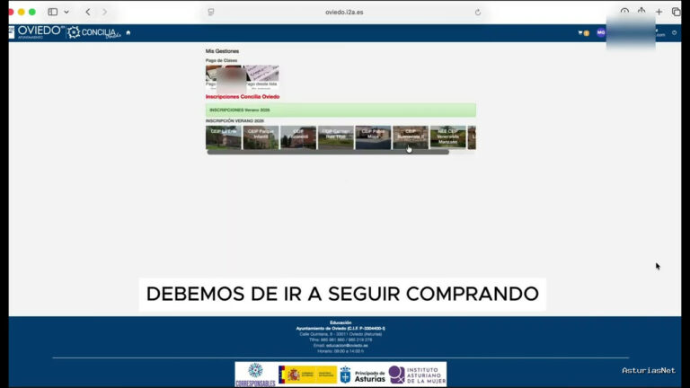
Task: Show the tab overview icon
Action: point(676,12)
